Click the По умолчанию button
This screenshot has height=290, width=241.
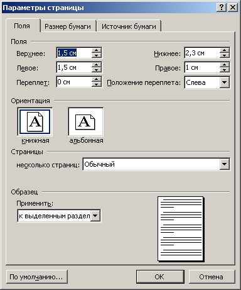pos(36,277)
